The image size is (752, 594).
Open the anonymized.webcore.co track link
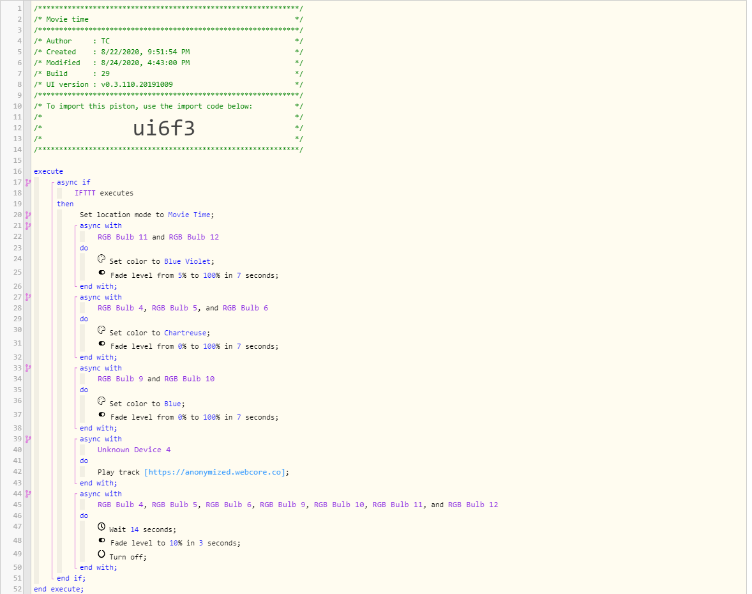pyautogui.click(x=215, y=472)
